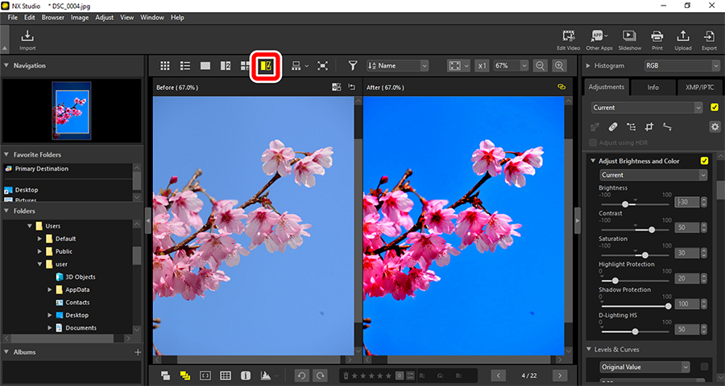Toggle the Adjustments Current checkbox
725x386 pixels.
tap(715, 108)
